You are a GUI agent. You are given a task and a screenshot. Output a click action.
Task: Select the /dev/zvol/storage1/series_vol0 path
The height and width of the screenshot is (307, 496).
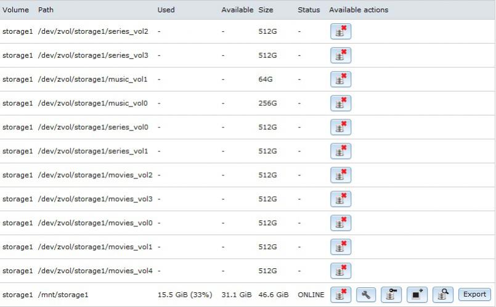[x=93, y=127]
